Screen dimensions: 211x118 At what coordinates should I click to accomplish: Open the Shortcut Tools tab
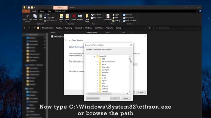pyautogui.click(x=60, y=11)
